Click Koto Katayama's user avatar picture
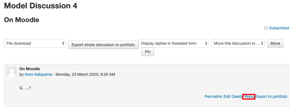 coord(12,72)
